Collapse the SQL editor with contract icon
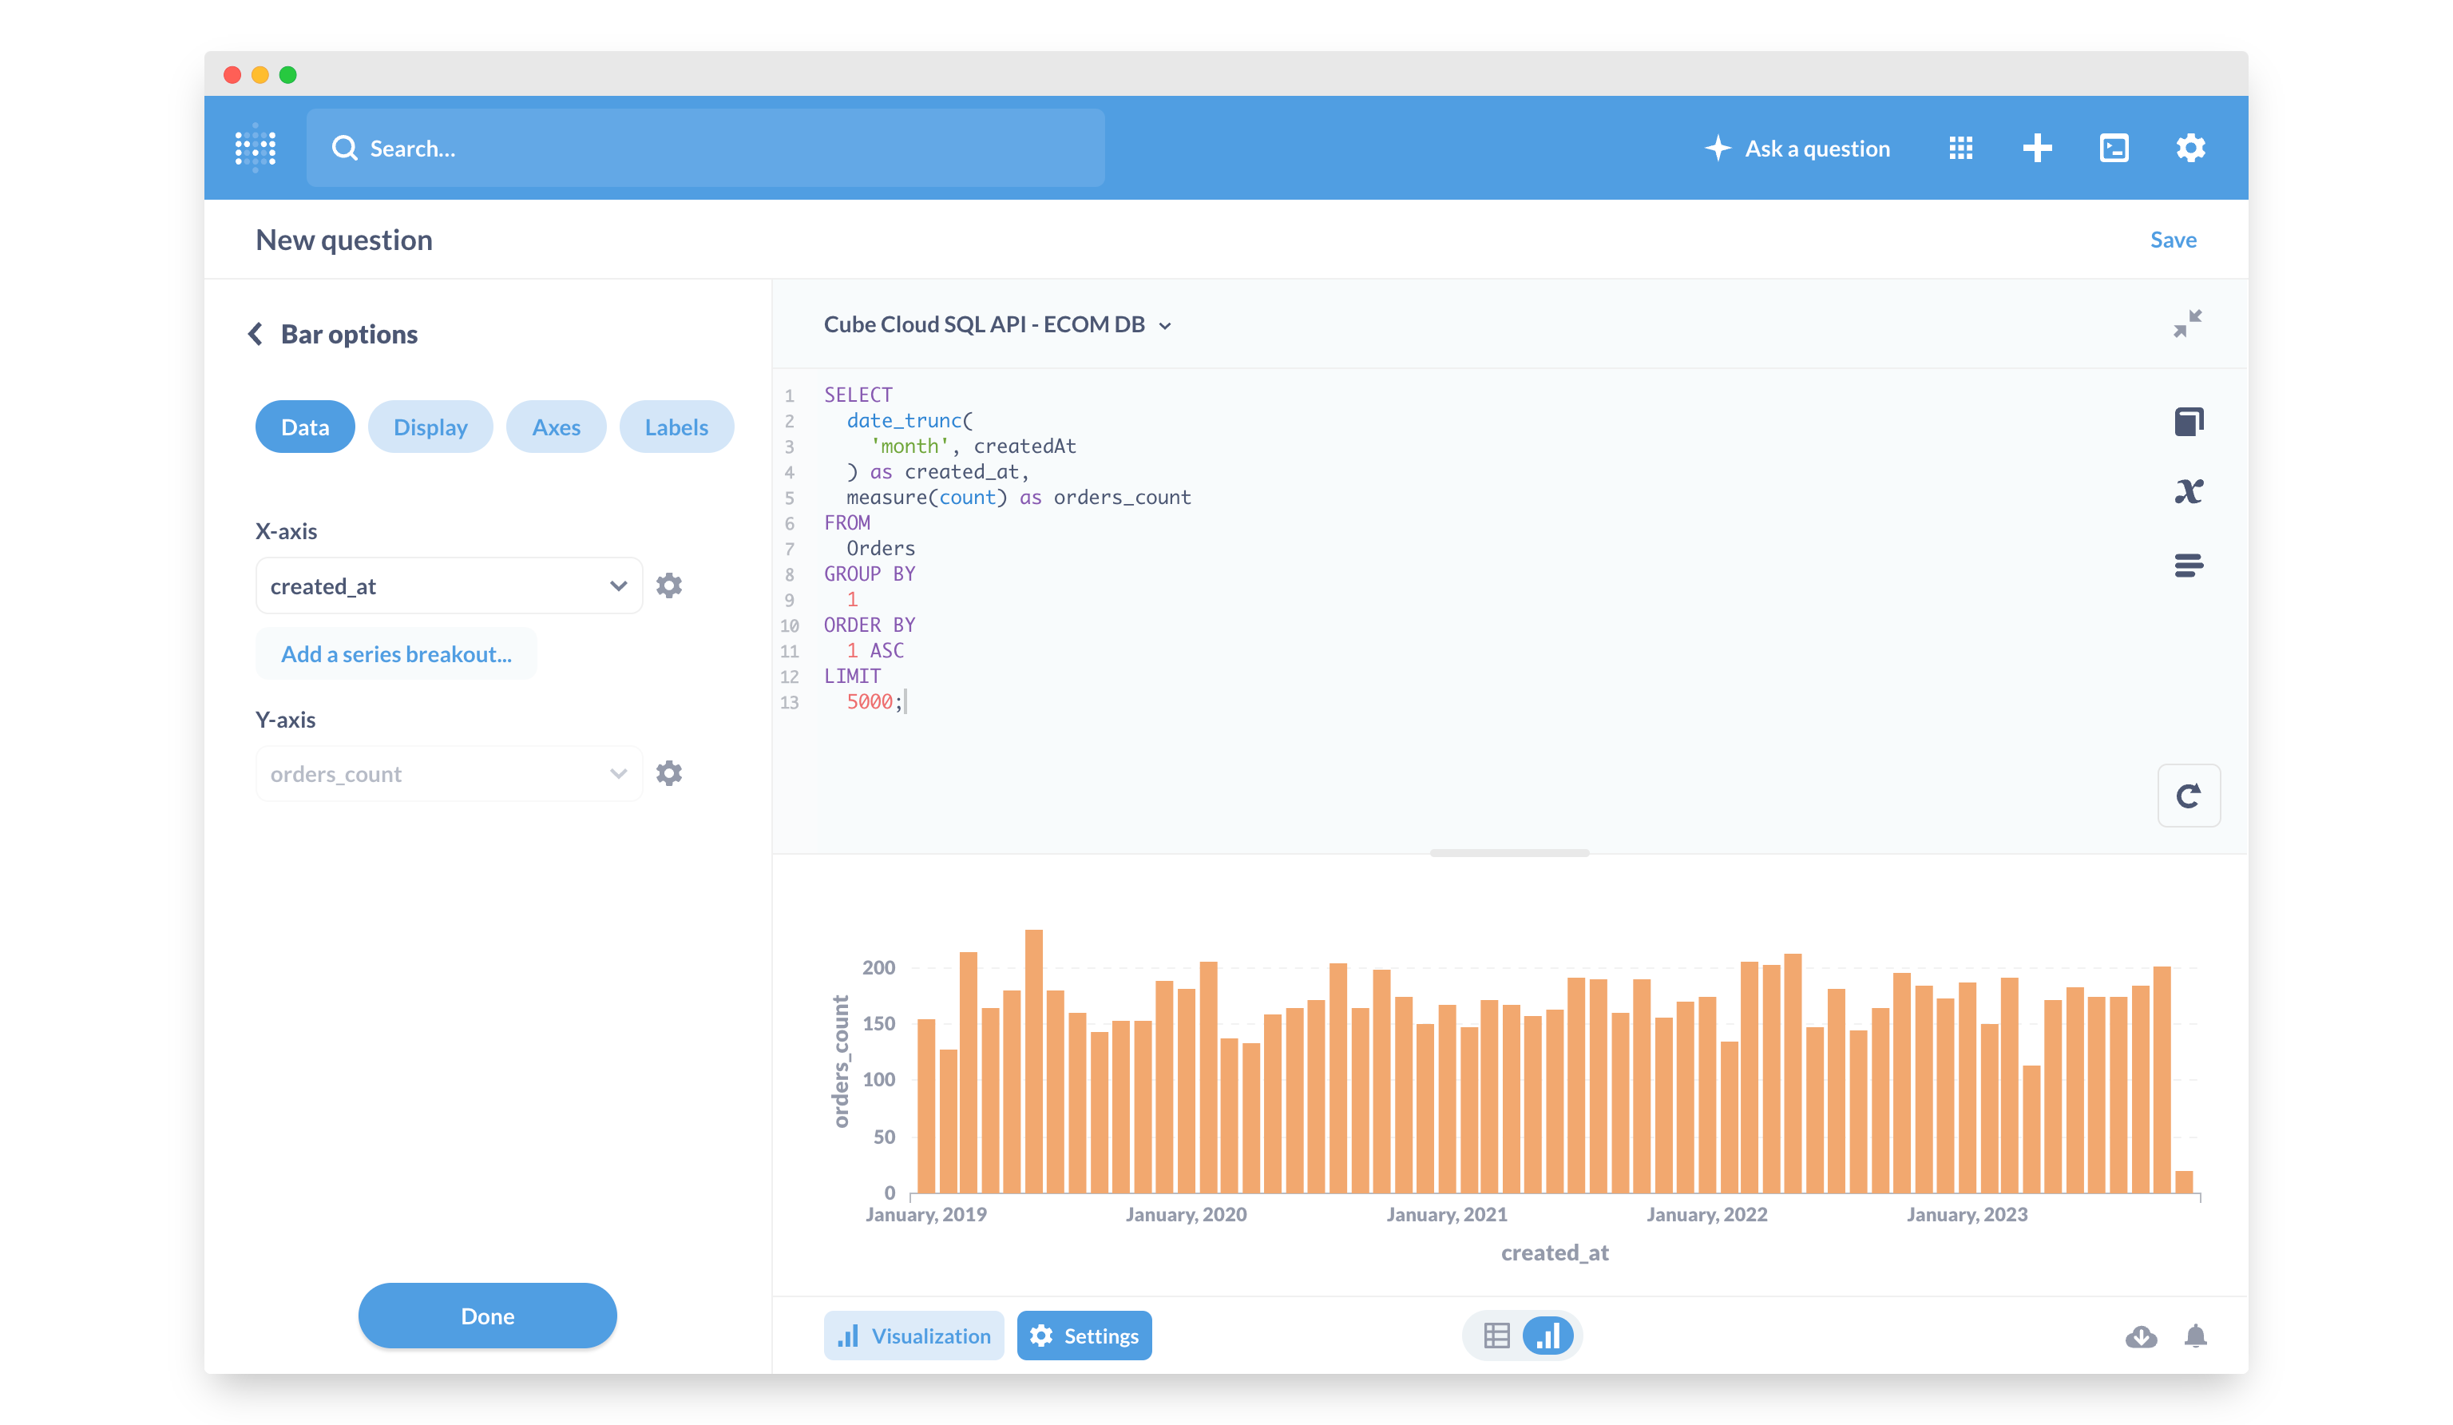Image resolution: width=2453 pixels, height=1425 pixels. (2186, 324)
